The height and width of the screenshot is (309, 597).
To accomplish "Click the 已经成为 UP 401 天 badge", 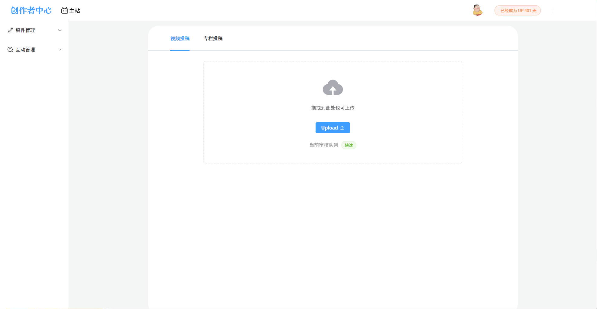I will pos(518,11).
